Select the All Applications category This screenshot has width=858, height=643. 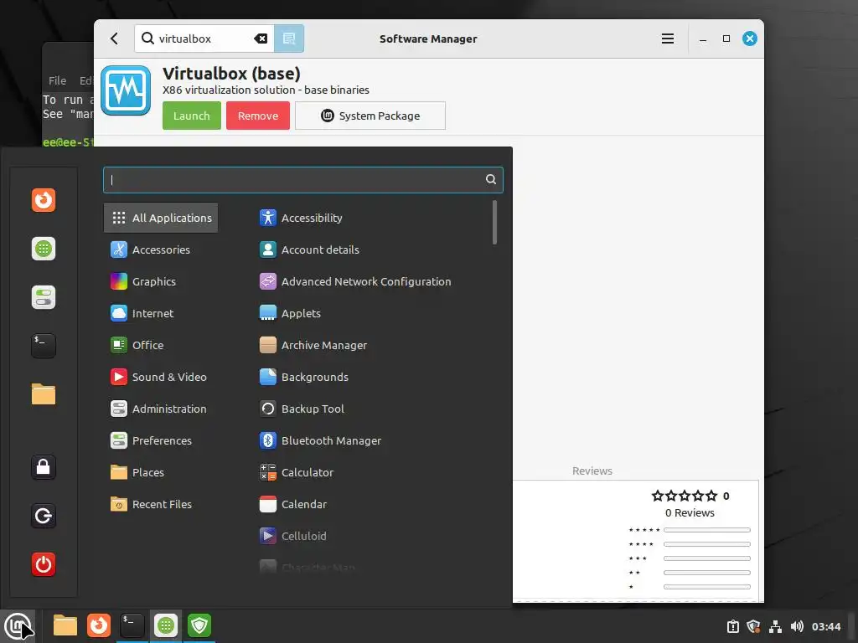tap(161, 218)
